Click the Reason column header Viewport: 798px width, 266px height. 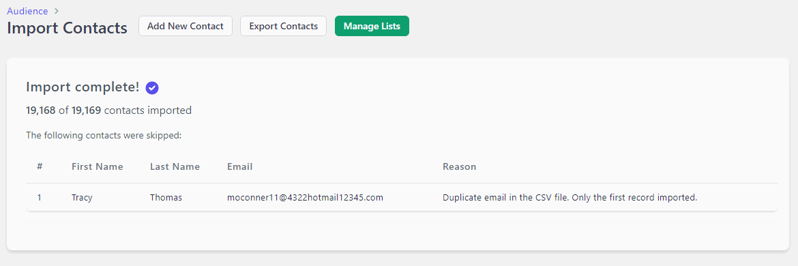tap(460, 166)
